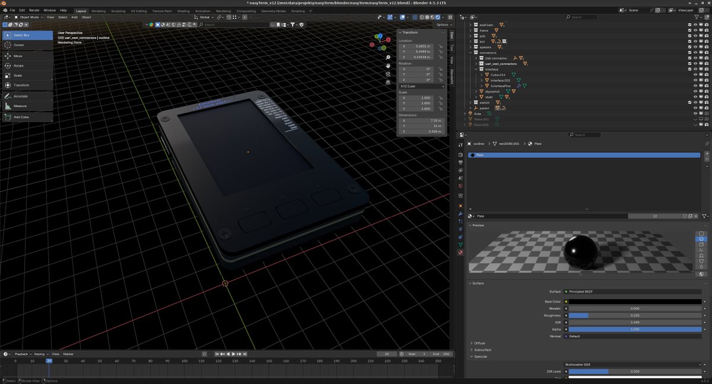Choose the world sphere preview icon
Screen dimensions: 712x384
(701, 274)
